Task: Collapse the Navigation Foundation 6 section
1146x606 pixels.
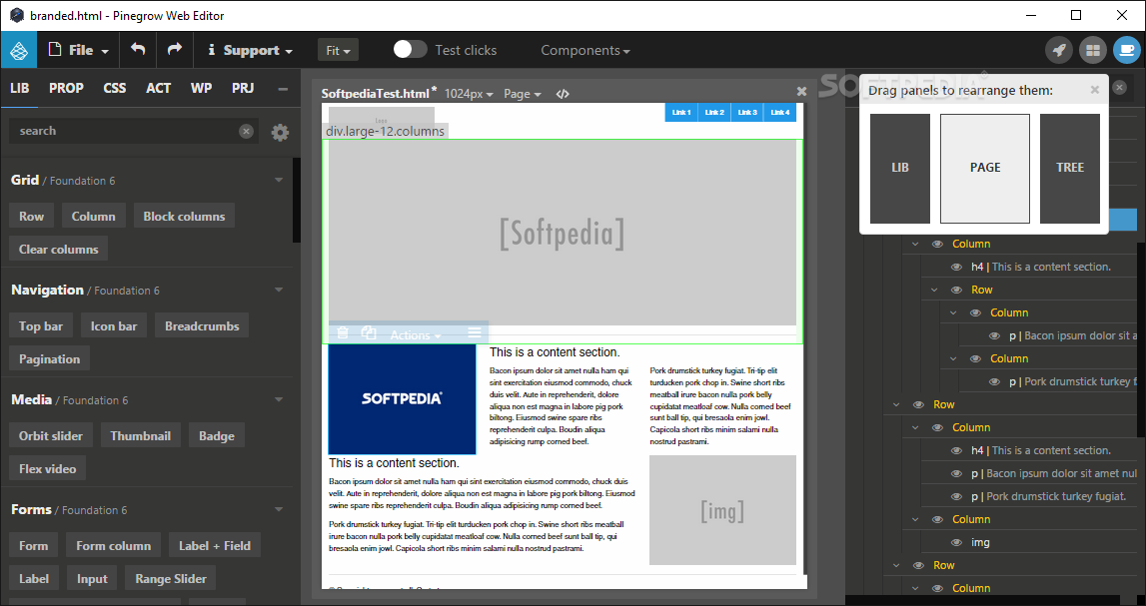Action: pos(279,290)
